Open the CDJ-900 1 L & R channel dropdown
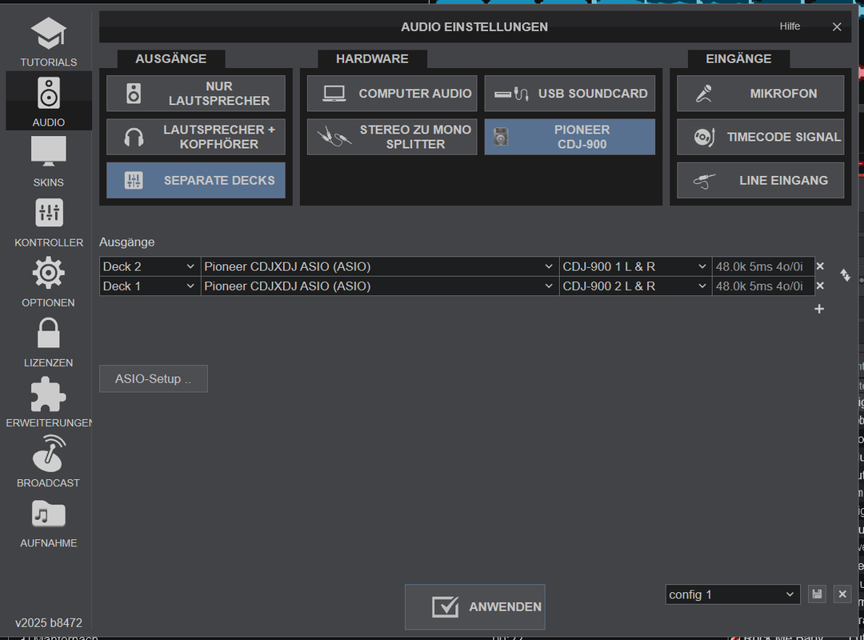 click(x=635, y=267)
